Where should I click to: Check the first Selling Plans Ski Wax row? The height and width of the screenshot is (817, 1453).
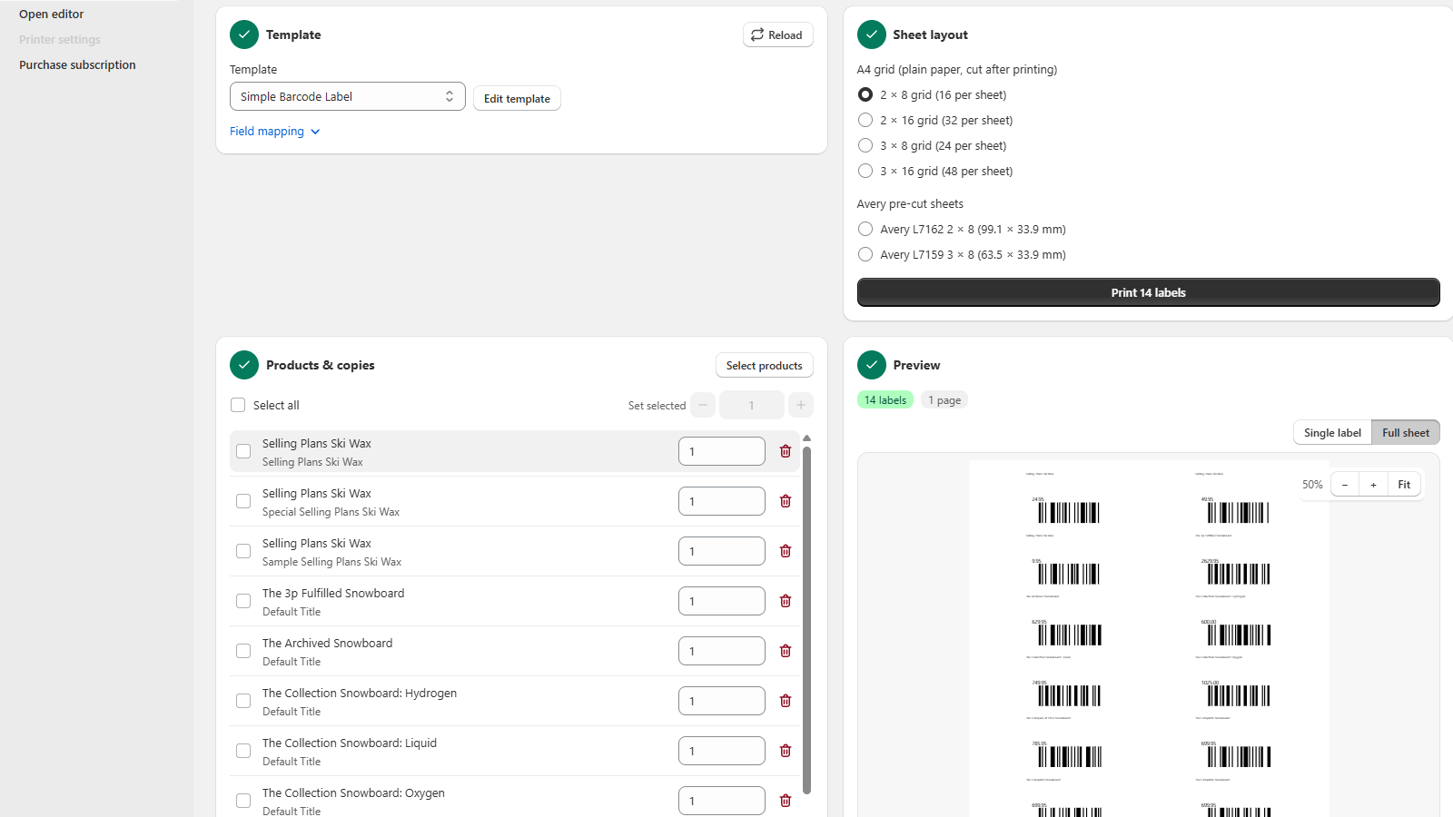(x=243, y=451)
